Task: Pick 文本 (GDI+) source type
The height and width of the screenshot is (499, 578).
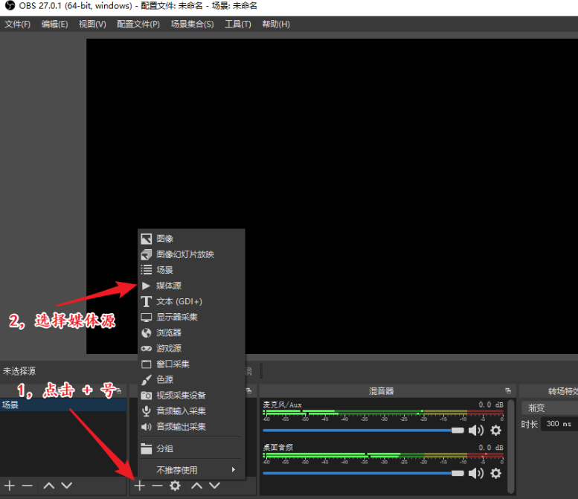Action: pos(191,301)
